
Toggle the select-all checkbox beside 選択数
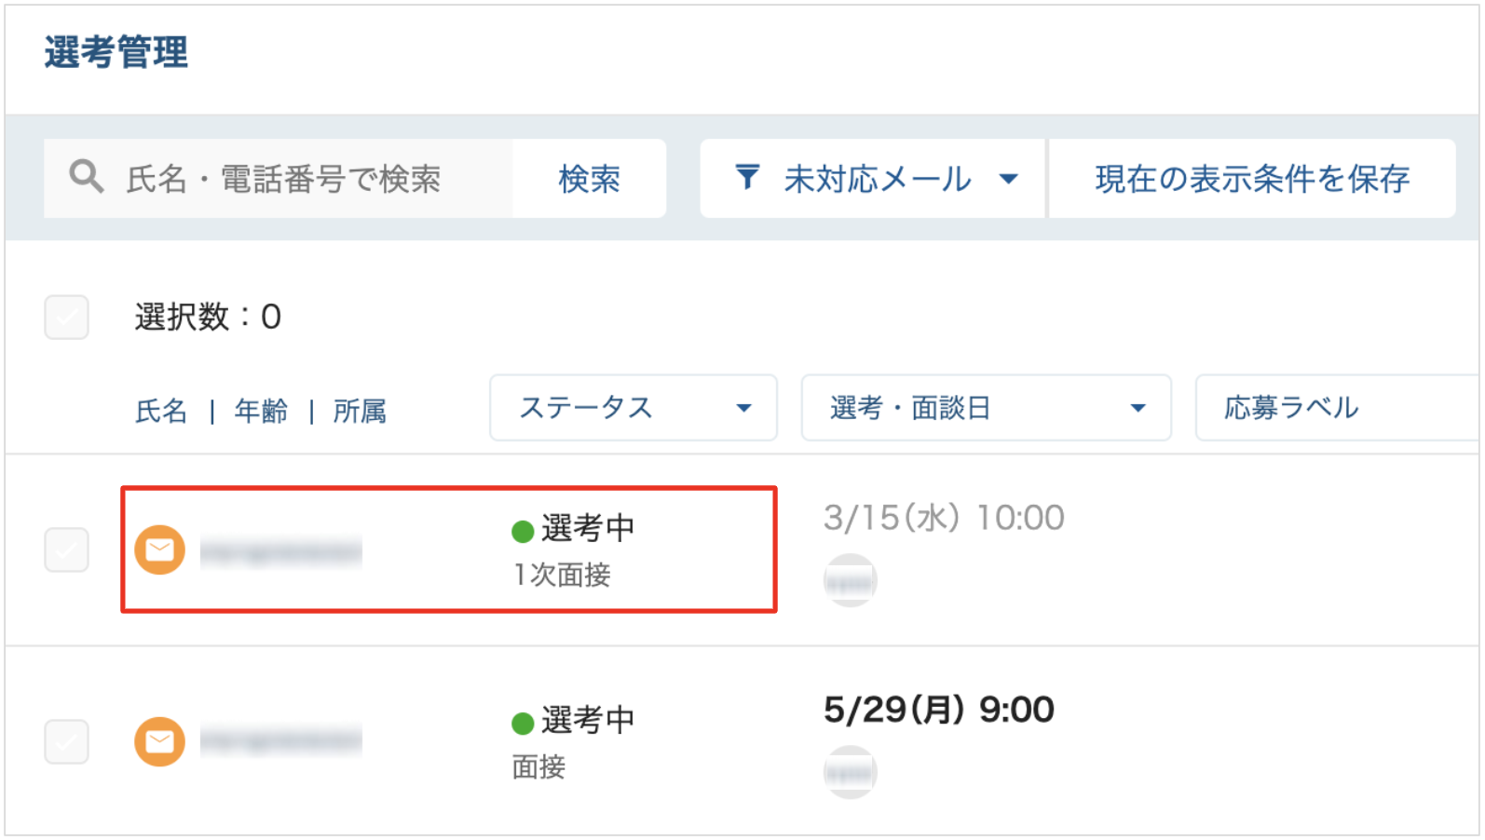[67, 318]
